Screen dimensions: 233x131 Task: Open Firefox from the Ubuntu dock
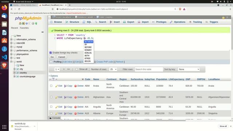(x=4, y=7)
